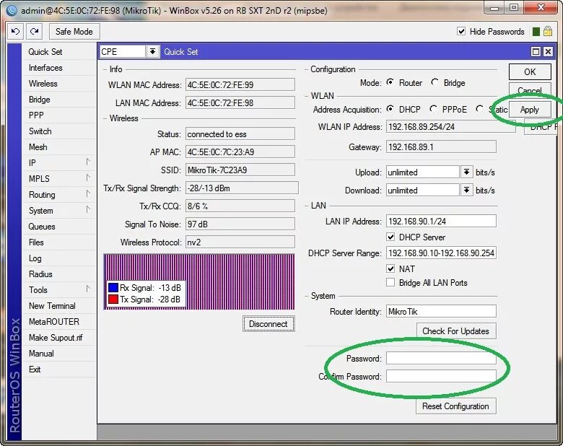Open the Files menu
563x446 pixels.
click(59, 242)
